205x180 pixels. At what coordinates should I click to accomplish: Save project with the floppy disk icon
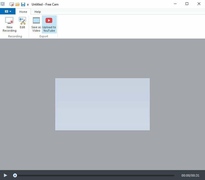23,4
